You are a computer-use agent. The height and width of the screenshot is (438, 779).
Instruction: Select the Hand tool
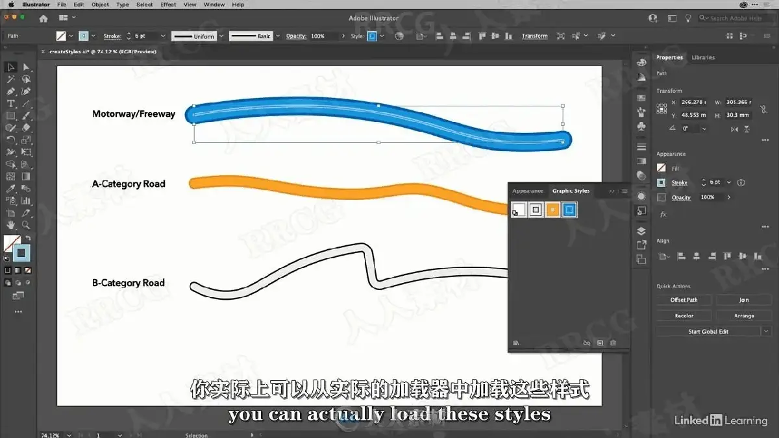click(x=11, y=225)
